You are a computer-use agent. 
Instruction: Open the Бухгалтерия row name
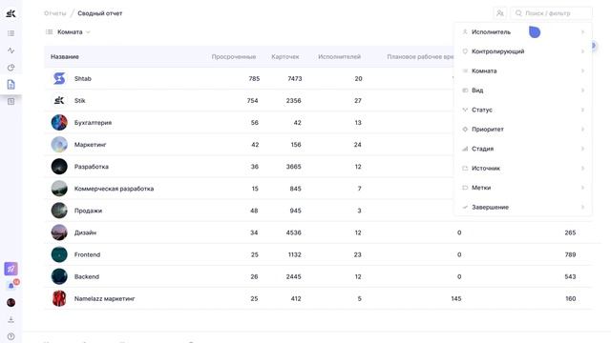point(93,123)
